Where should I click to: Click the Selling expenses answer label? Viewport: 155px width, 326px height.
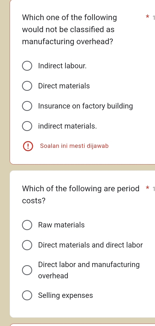pyautogui.click(x=65, y=295)
